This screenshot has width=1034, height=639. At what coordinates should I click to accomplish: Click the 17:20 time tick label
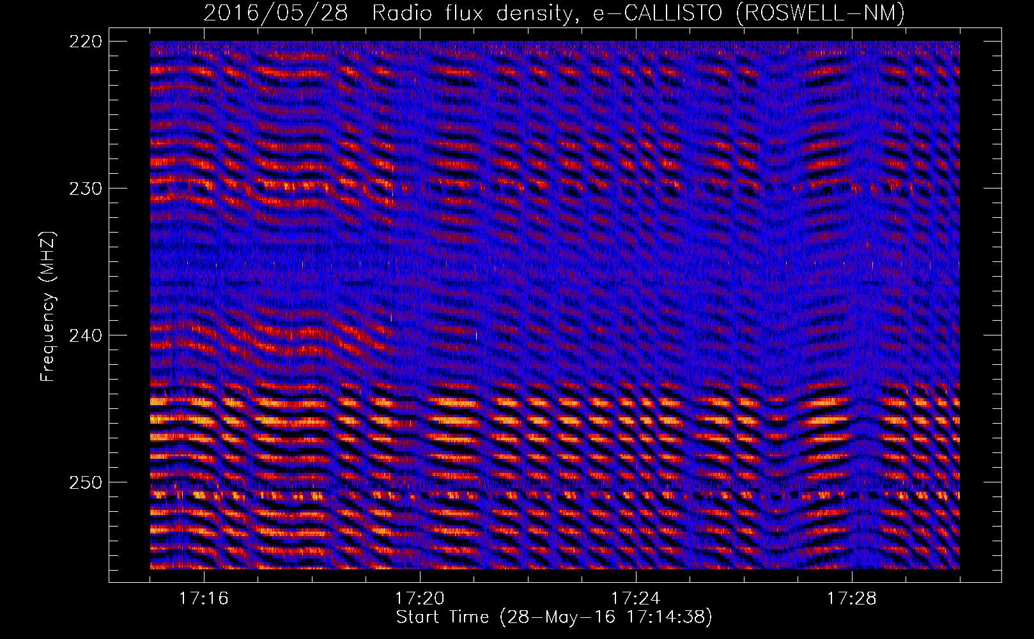420,599
